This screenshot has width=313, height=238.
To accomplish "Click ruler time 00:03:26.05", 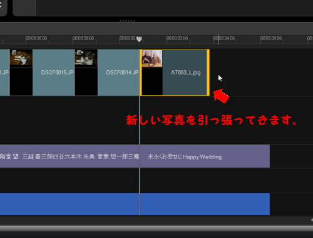I will tap(36, 38).
